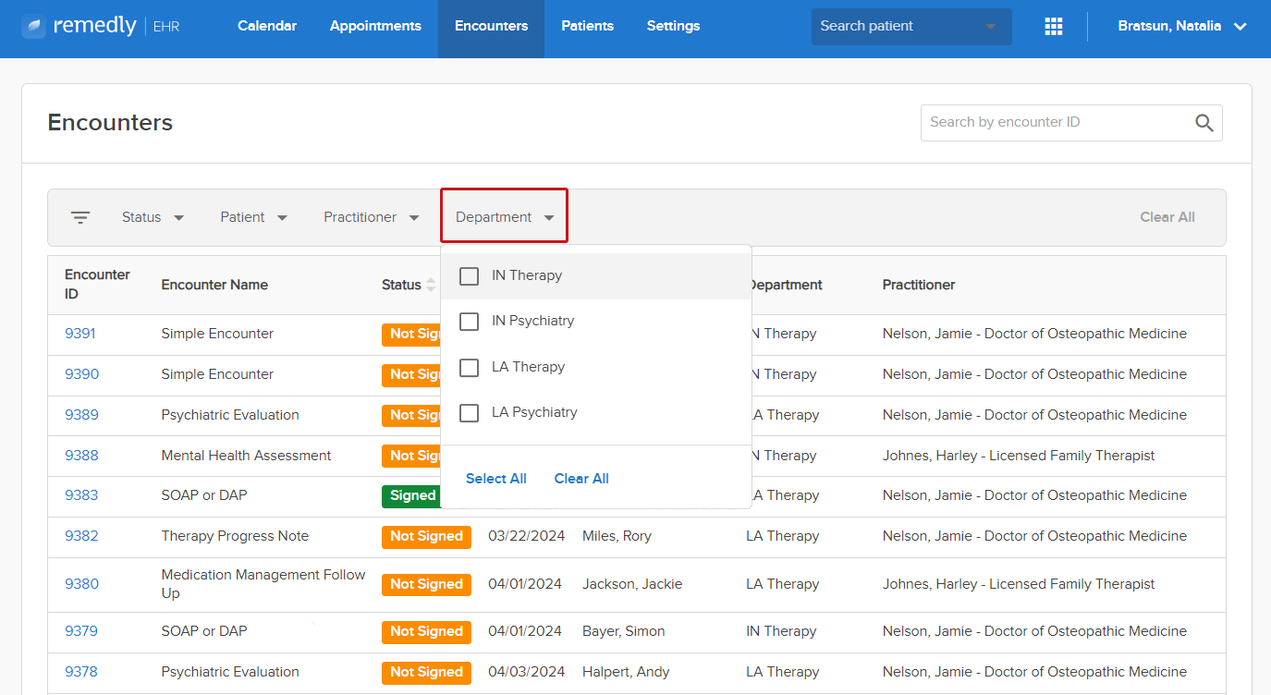The height and width of the screenshot is (695, 1271).
Task: Click patient name Bayer, Simon
Action: tap(624, 631)
